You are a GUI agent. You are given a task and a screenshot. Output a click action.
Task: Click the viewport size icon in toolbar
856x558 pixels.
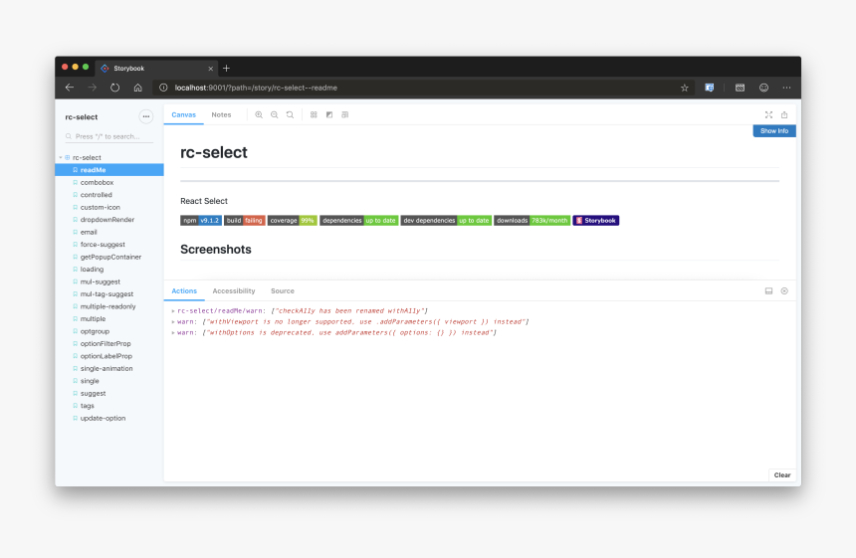[345, 114]
